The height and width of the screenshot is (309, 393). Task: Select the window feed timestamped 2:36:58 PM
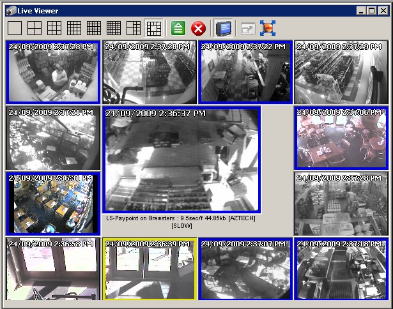pyautogui.click(x=53, y=269)
